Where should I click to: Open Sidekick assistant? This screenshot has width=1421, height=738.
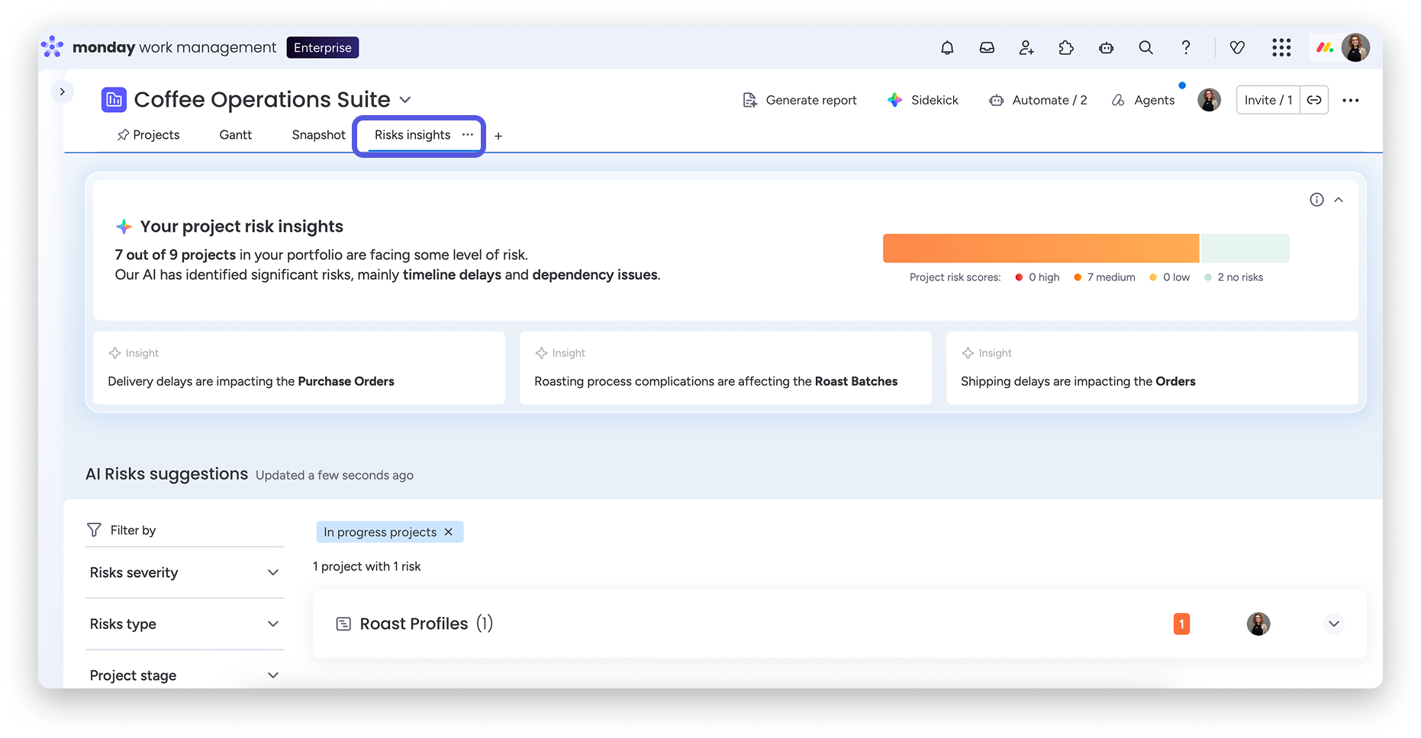pos(923,100)
